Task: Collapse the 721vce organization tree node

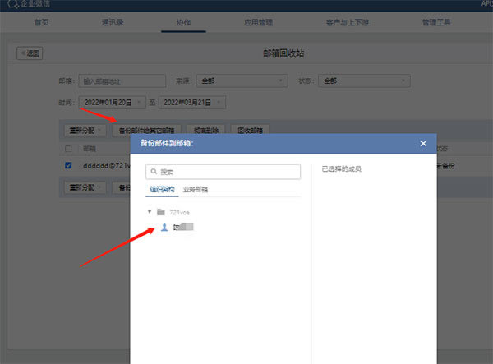Action: click(x=150, y=211)
